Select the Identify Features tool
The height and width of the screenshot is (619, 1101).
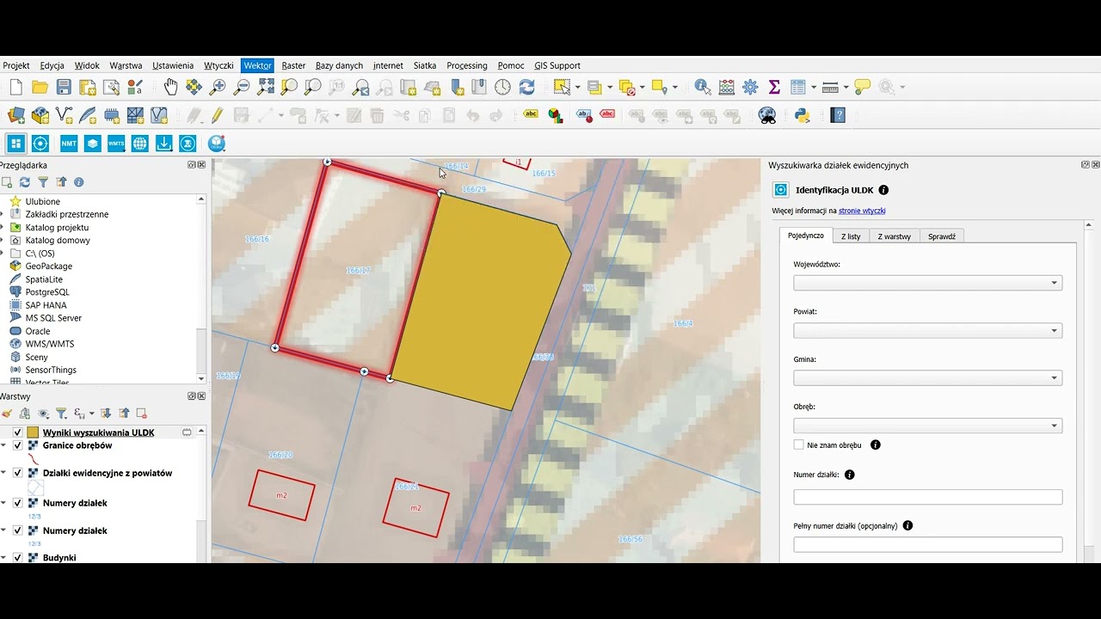703,87
